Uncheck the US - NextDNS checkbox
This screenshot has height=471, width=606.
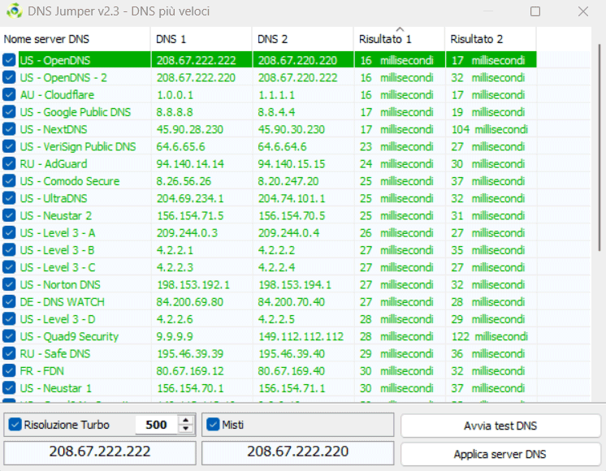coord(9,129)
